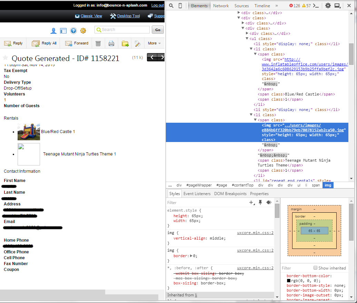This screenshot has height=303, width=357.
Task: Click the DevTools inspect element magnifier icon
Action: click(171, 6)
